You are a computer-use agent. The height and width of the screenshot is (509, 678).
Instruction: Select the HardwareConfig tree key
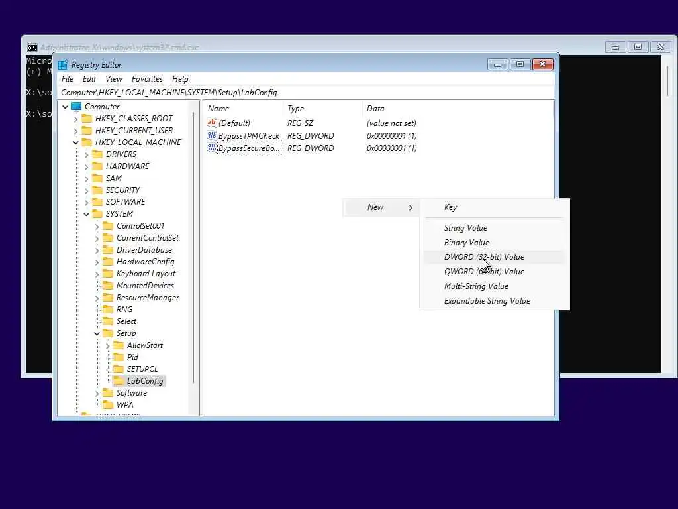(145, 262)
